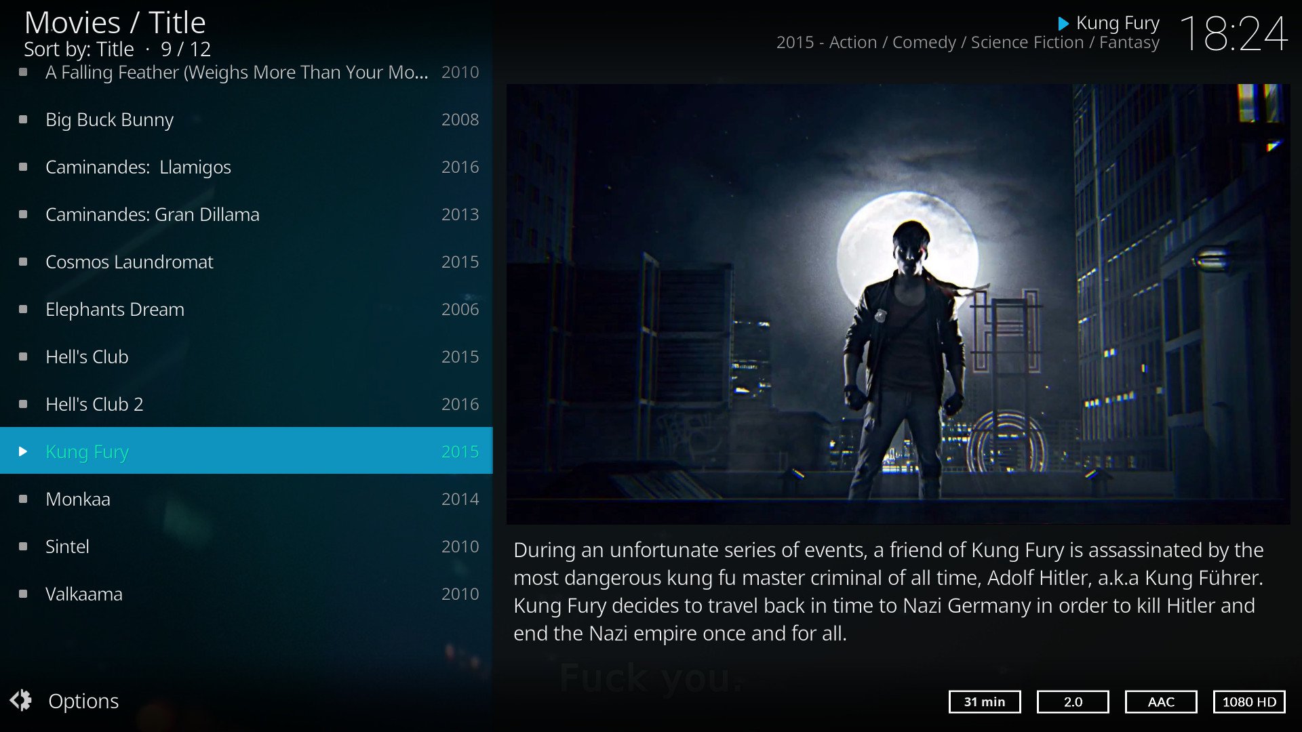Click bullet icon beside Sintel

pyautogui.click(x=23, y=546)
